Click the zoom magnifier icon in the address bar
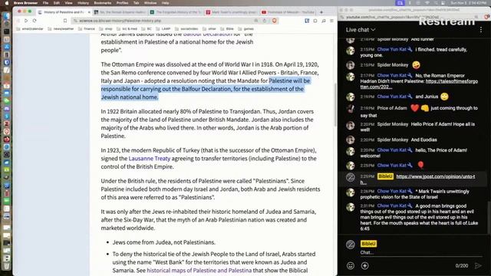The width and height of the screenshot is (491, 276). pyautogui.click(x=255, y=21)
